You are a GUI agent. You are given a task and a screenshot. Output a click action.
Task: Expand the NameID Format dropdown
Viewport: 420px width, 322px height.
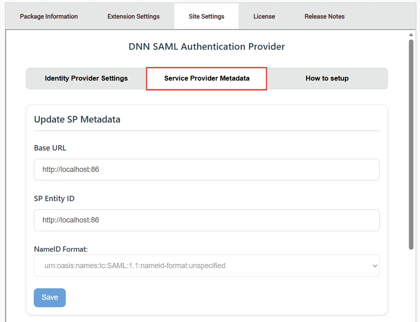point(207,266)
